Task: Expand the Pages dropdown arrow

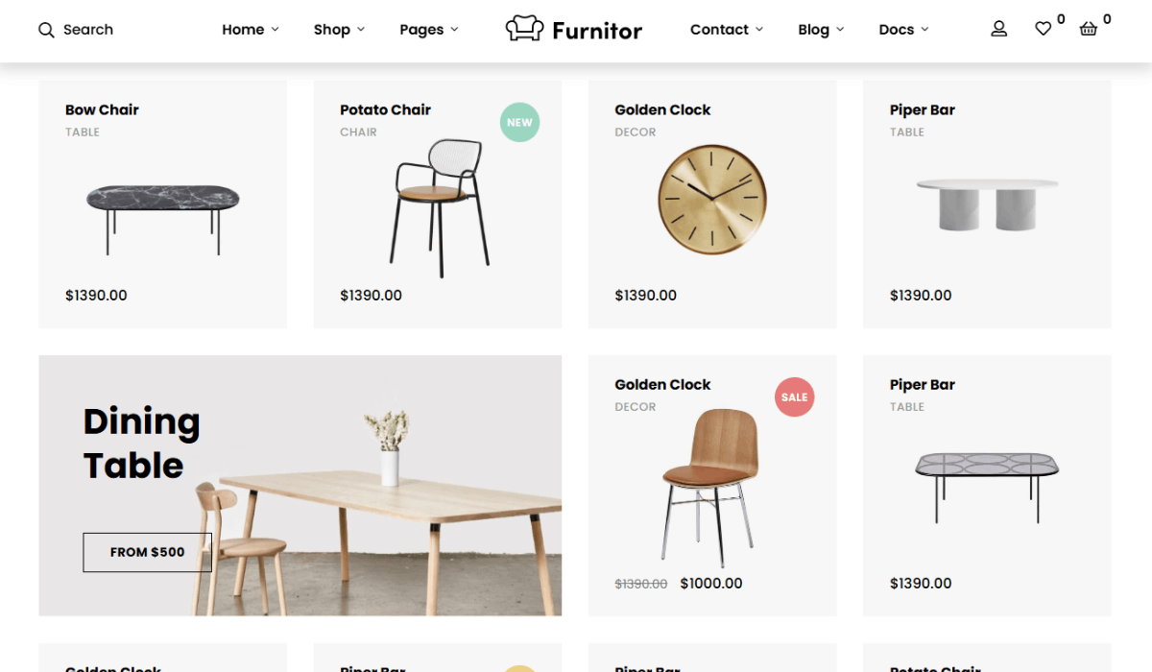Action: (454, 30)
